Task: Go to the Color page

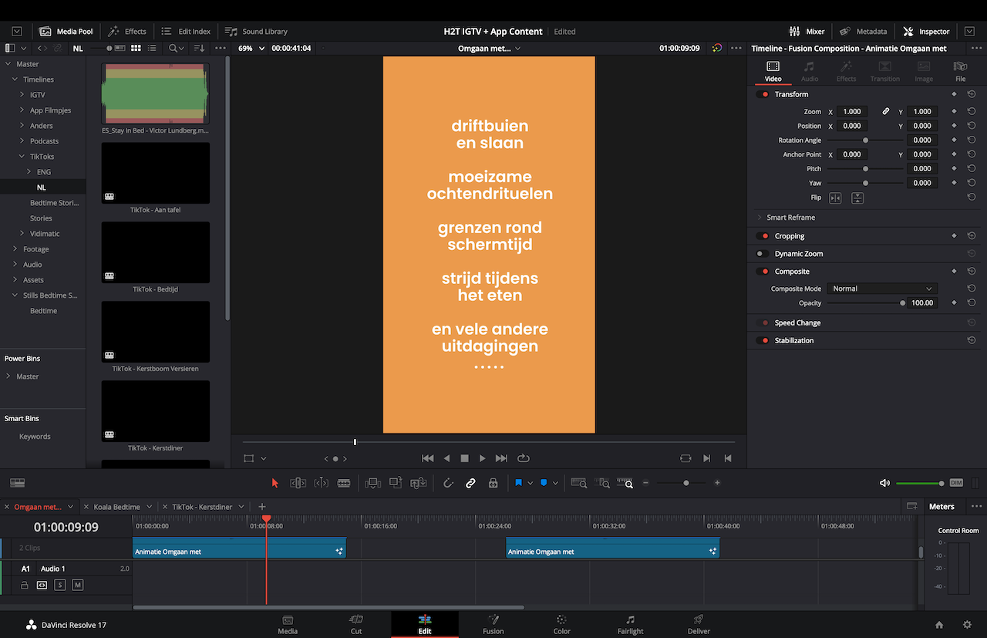Action: pos(561,625)
